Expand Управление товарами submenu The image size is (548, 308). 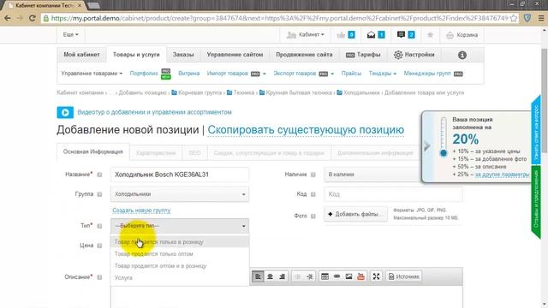(x=92, y=74)
